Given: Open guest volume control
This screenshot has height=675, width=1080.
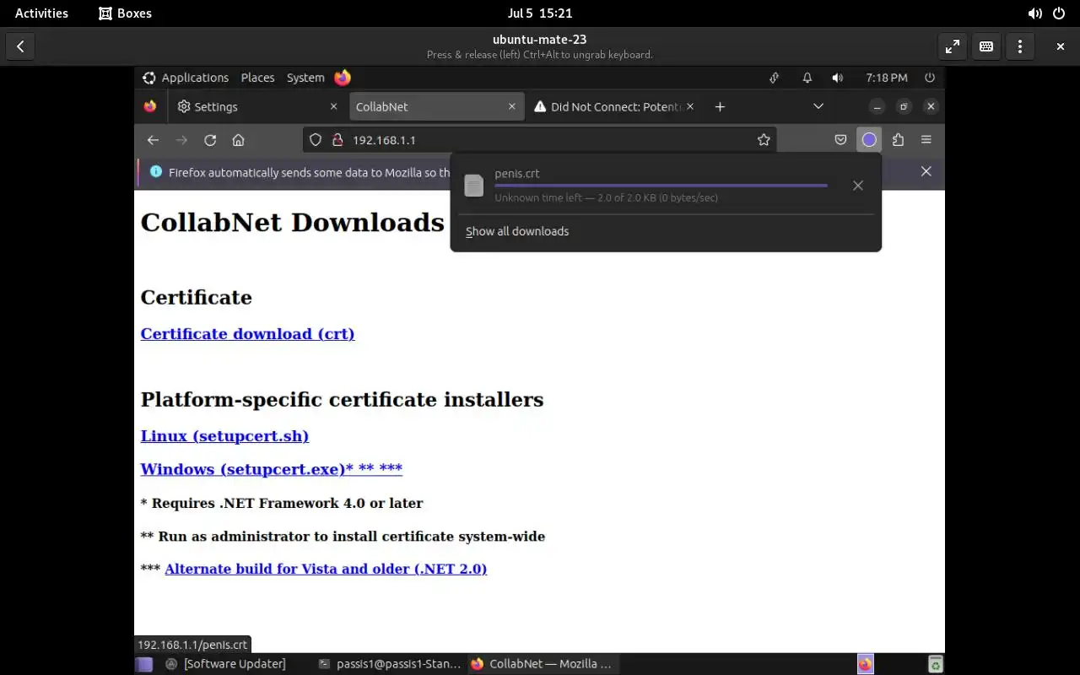Looking at the screenshot, I should coord(837,78).
